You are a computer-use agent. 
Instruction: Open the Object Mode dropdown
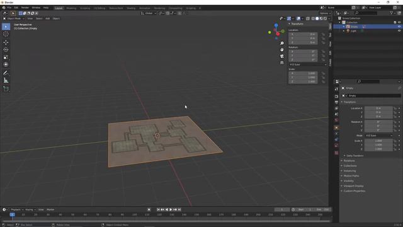pos(14,18)
